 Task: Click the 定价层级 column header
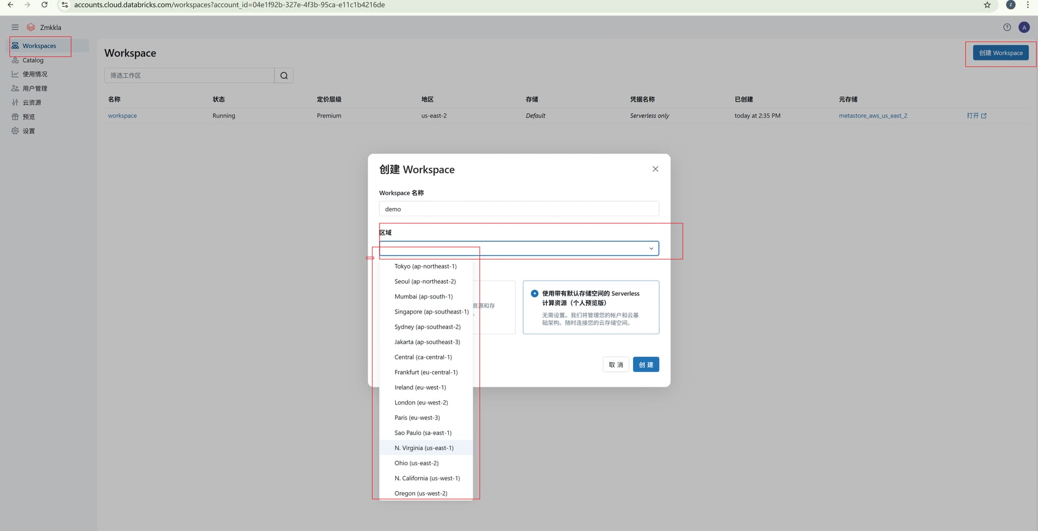pos(329,99)
